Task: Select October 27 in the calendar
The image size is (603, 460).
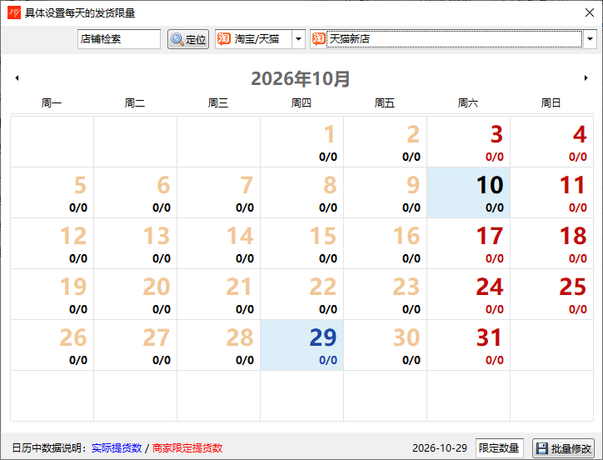Action: 136,345
